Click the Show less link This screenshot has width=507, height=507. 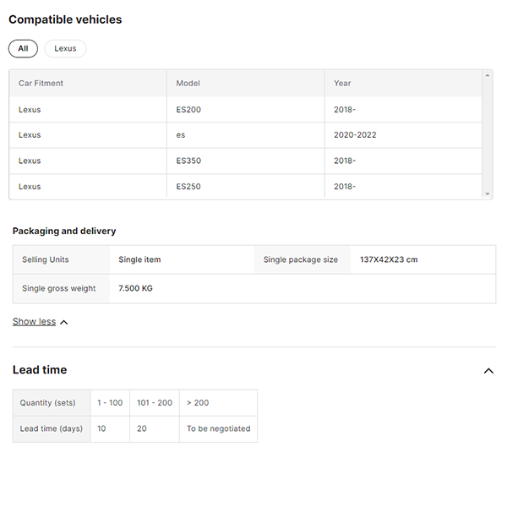(x=34, y=321)
